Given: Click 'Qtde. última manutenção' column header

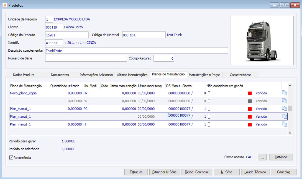Looking at the screenshot, I should click(119, 86).
